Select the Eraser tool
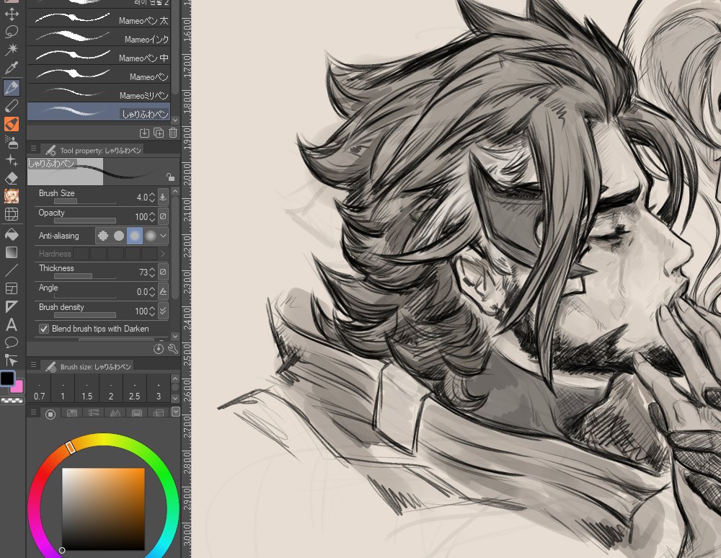Viewport: 721px width, 558px height. pyautogui.click(x=12, y=178)
